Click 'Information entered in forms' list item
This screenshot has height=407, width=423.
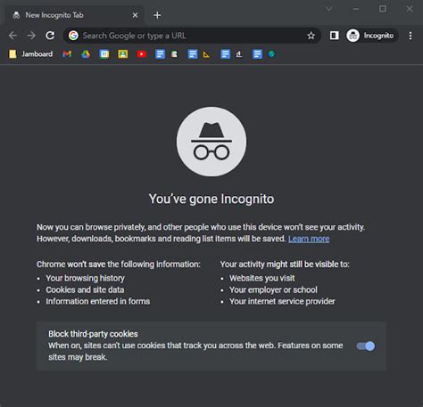point(98,301)
